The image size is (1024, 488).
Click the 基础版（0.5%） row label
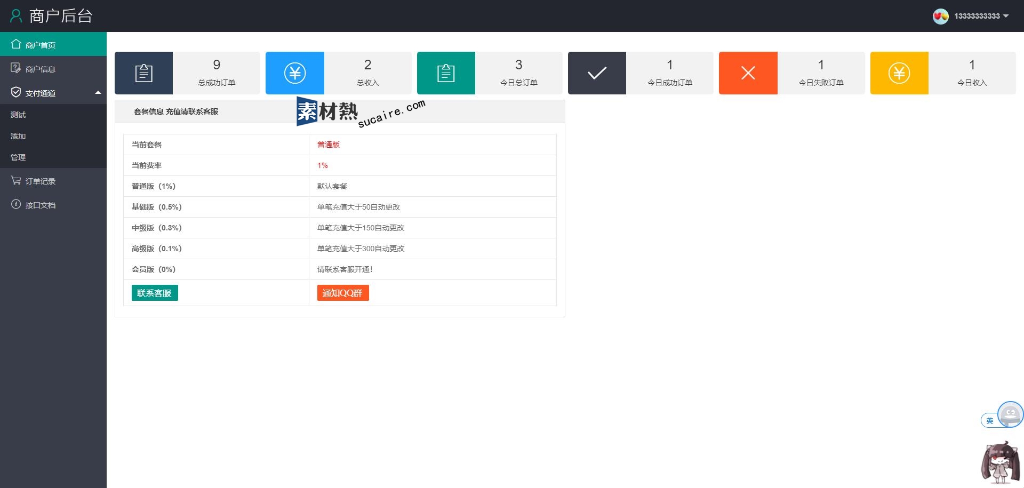pos(157,207)
